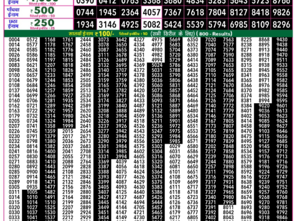The height and width of the screenshot is (221, 295).
Task: Select number 4925 in the 250 prize row
Action: pos(130,25)
